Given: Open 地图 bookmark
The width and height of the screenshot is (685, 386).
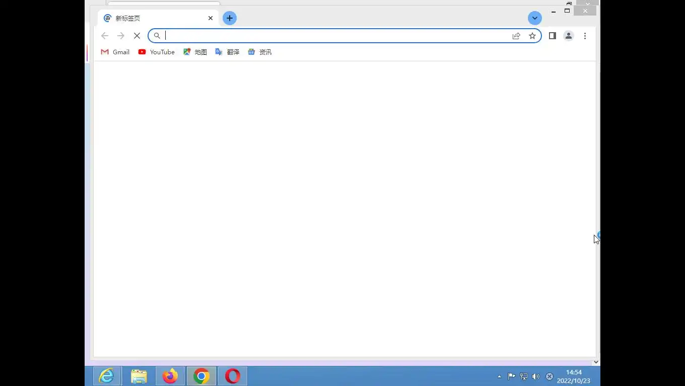Looking at the screenshot, I should coord(195,52).
